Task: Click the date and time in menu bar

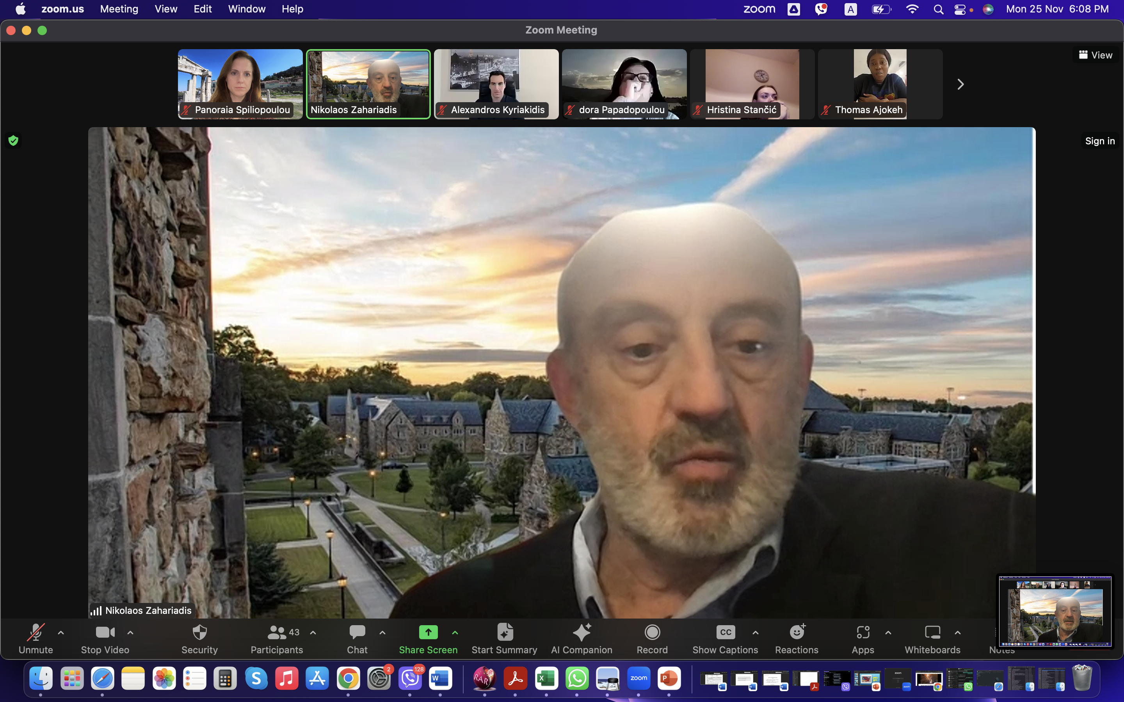Action: pyautogui.click(x=1057, y=9)
